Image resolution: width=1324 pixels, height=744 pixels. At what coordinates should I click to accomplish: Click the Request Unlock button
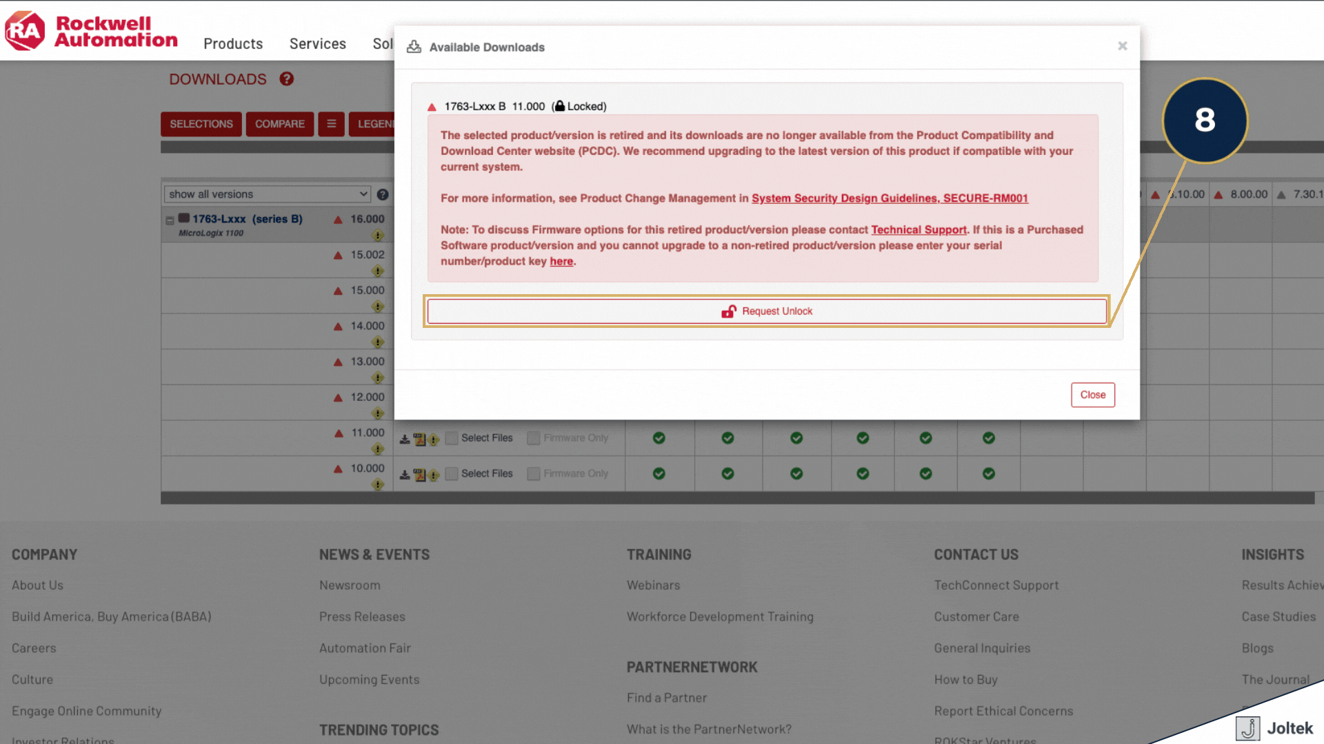766,311
